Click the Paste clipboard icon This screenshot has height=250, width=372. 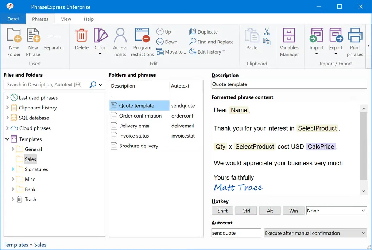click(252, 35)
